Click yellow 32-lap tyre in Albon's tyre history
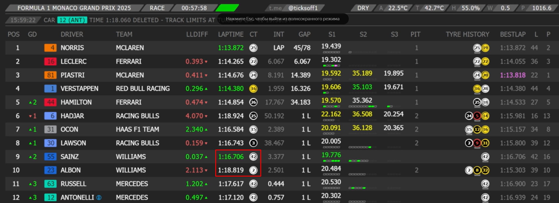The width and height of the screenshot is (559, 203). point(485,170)
